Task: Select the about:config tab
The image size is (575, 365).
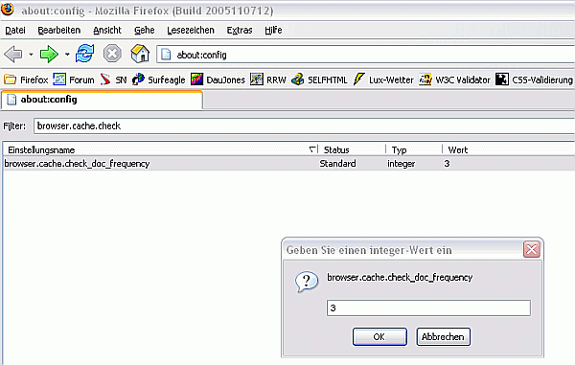Action: click(102, 100)
